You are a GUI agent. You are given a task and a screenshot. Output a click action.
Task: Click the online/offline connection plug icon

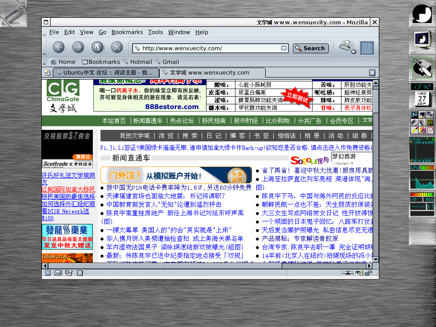click(x=347, y=273)
